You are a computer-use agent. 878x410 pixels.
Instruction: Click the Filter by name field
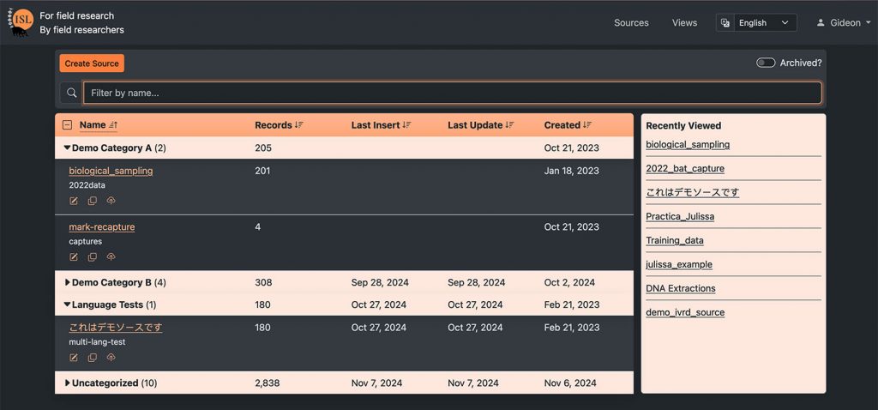(x=452, y=93)
